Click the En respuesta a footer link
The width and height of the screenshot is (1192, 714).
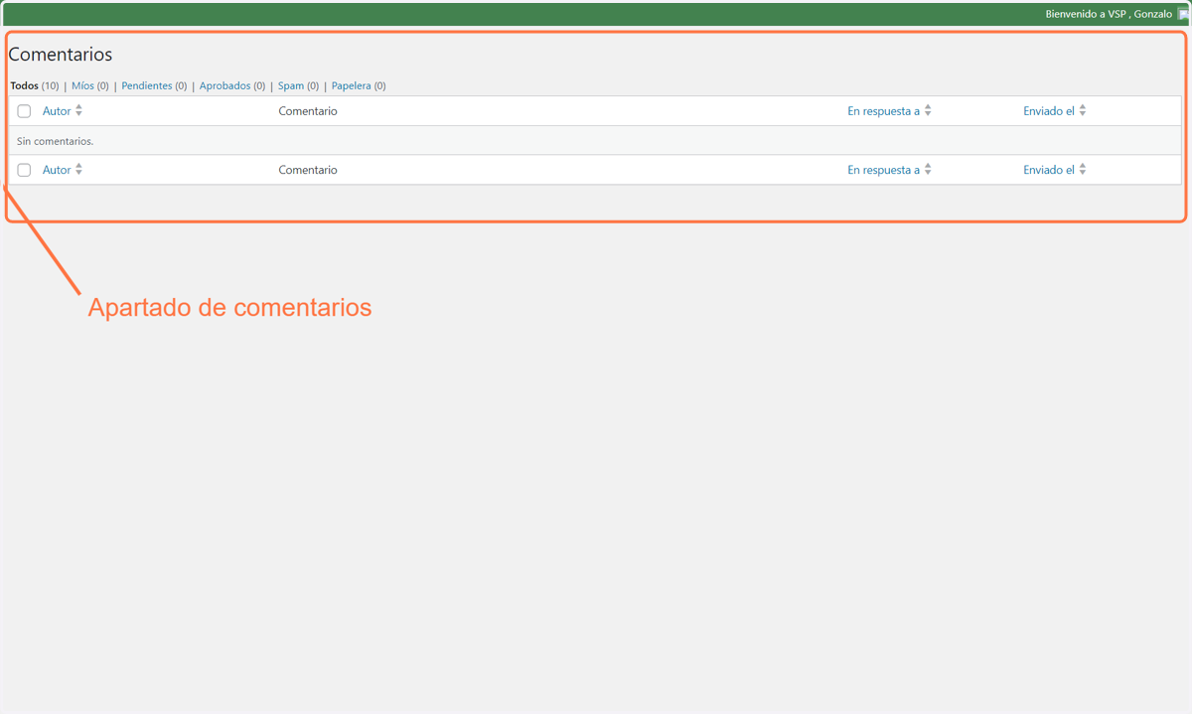[883, 170]
